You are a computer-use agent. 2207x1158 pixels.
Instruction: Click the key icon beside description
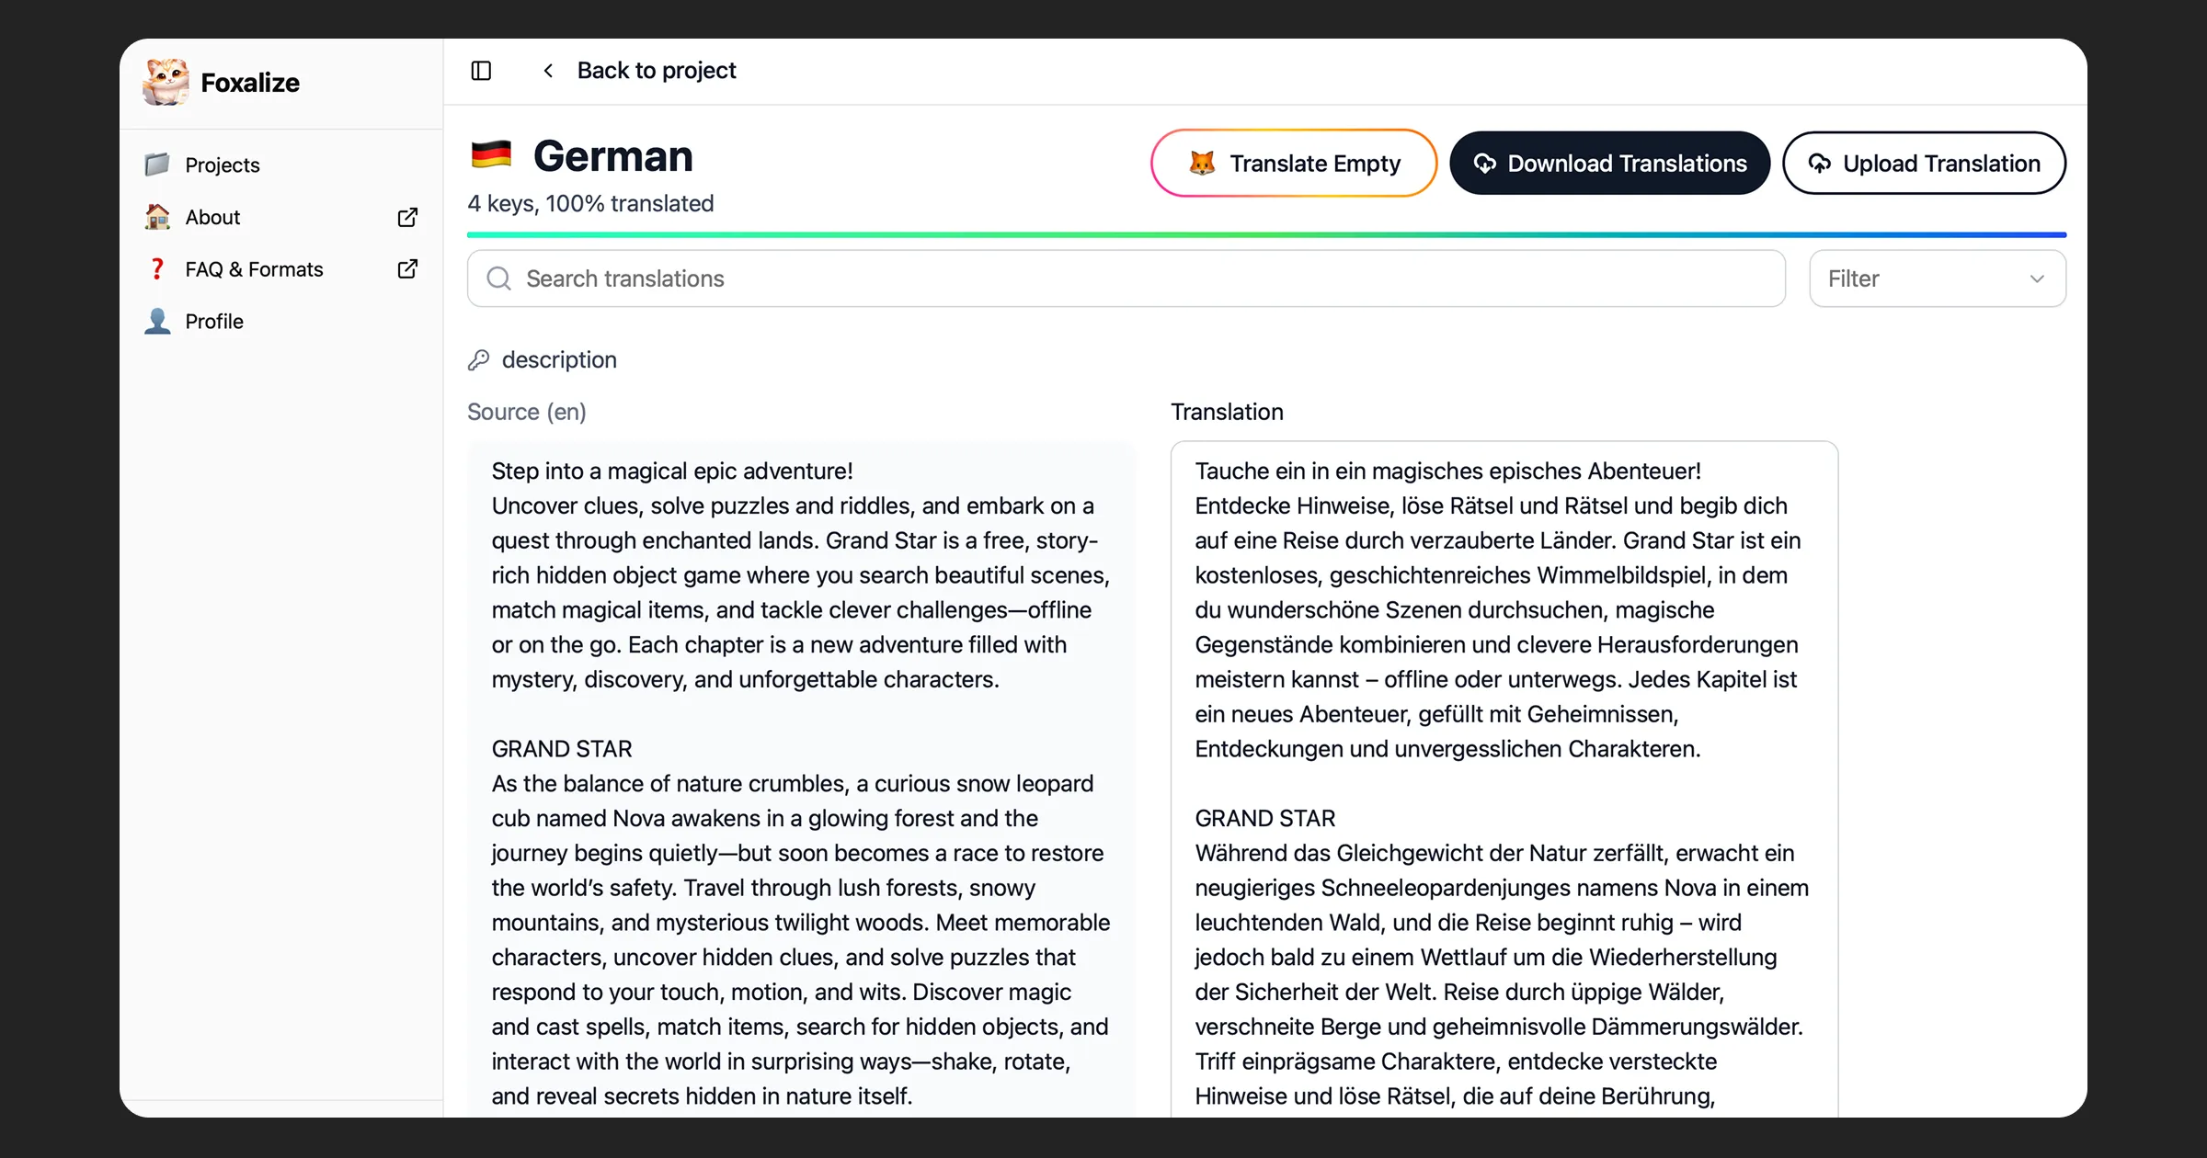tap(480, 359)
